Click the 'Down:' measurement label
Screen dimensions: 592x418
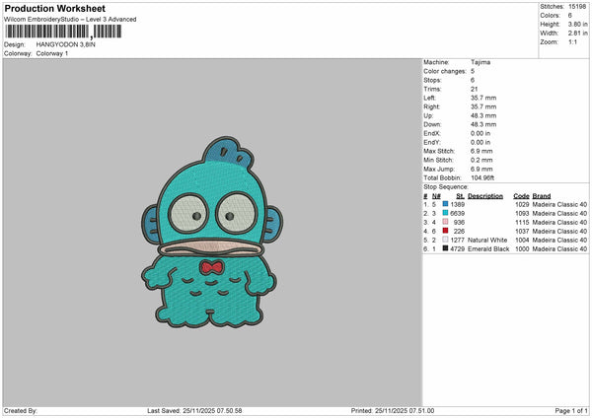point(432,124)
